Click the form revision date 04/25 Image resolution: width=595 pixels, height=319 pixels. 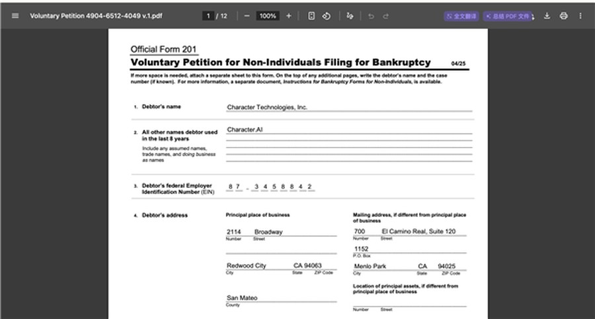coord(458,64)
